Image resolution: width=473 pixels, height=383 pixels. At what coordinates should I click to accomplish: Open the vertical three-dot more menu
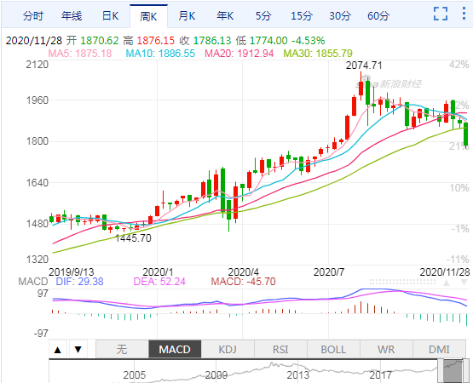tap(464, 14)
